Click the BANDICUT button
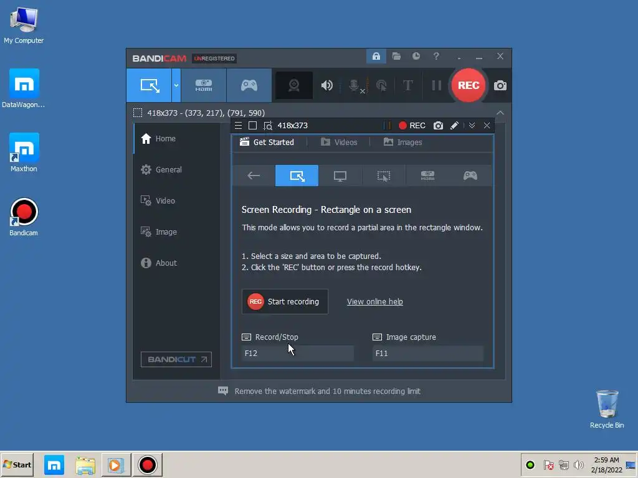This screenshot has width=638, height=478. [176, 359]
